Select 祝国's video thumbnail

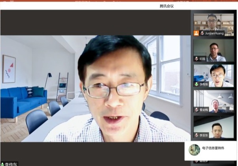tap(213, 49)
